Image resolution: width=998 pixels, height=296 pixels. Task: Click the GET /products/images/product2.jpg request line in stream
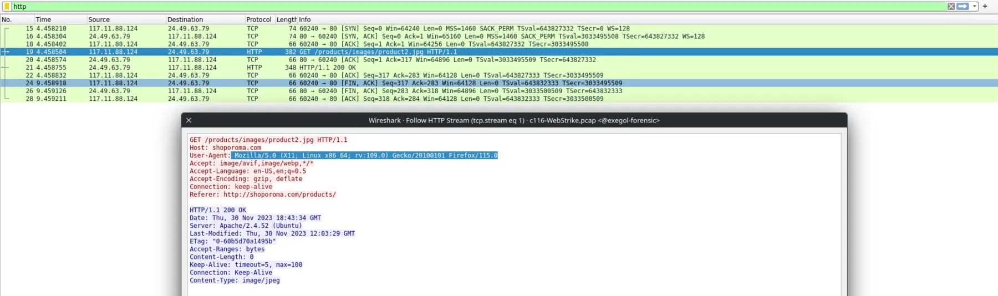point(268,140)
